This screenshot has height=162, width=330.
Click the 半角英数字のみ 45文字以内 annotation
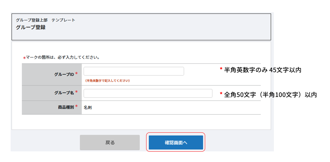point(263,70)
